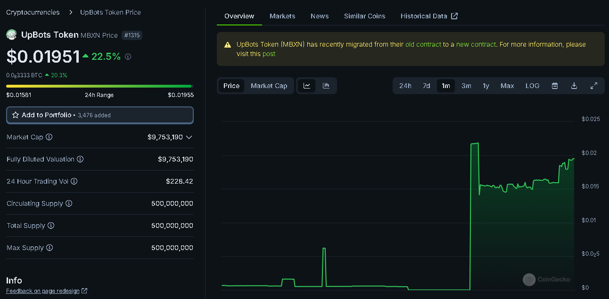609x299 pixels.
Task: Open the Historical Data external tab
Action: (428, 16)
